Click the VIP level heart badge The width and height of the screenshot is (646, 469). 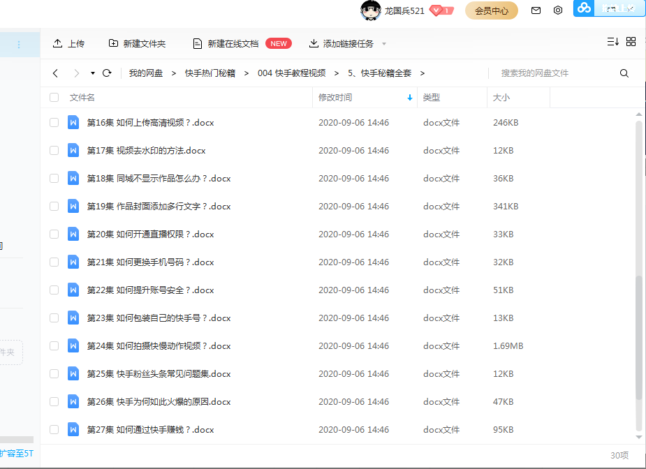coord(441,10)
